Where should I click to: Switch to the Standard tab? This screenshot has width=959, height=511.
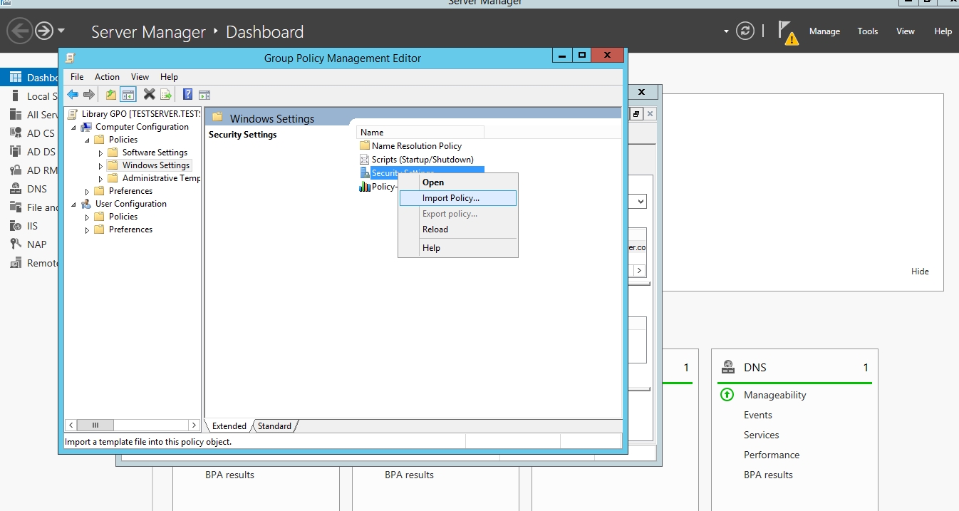coord(274,426)
